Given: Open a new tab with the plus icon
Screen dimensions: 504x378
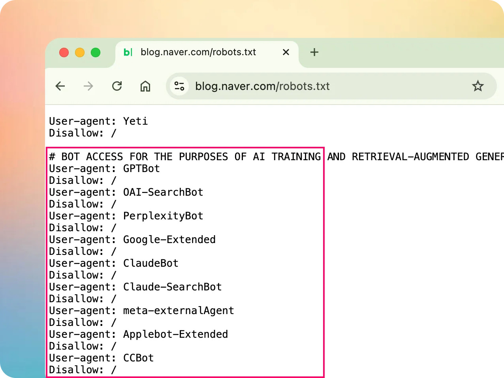Looking at the screenshot, I should [x=314, y=52].
